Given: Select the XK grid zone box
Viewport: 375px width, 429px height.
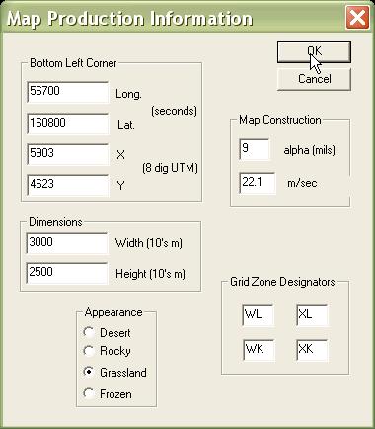Looking at the screenshot, I should coord(312,350).
